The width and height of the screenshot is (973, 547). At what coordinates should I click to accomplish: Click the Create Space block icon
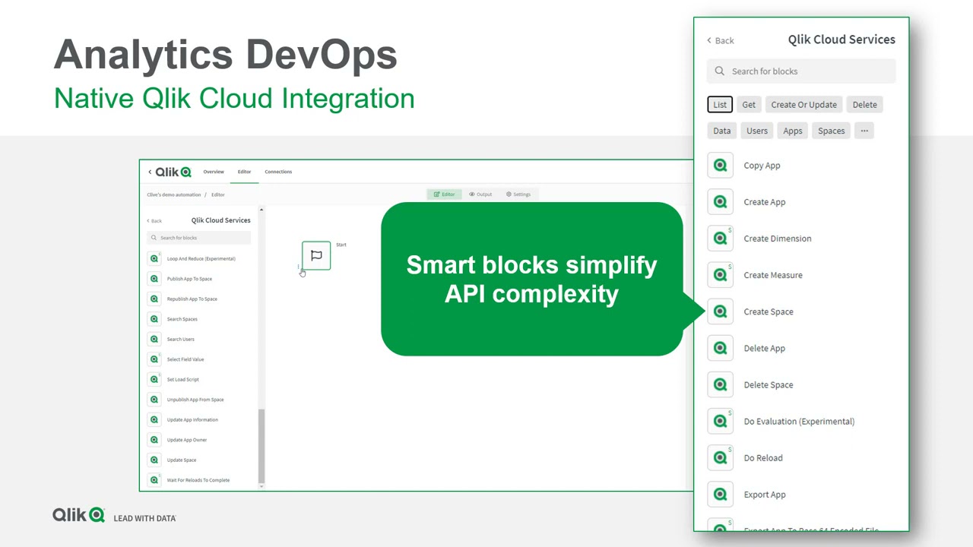720,311
